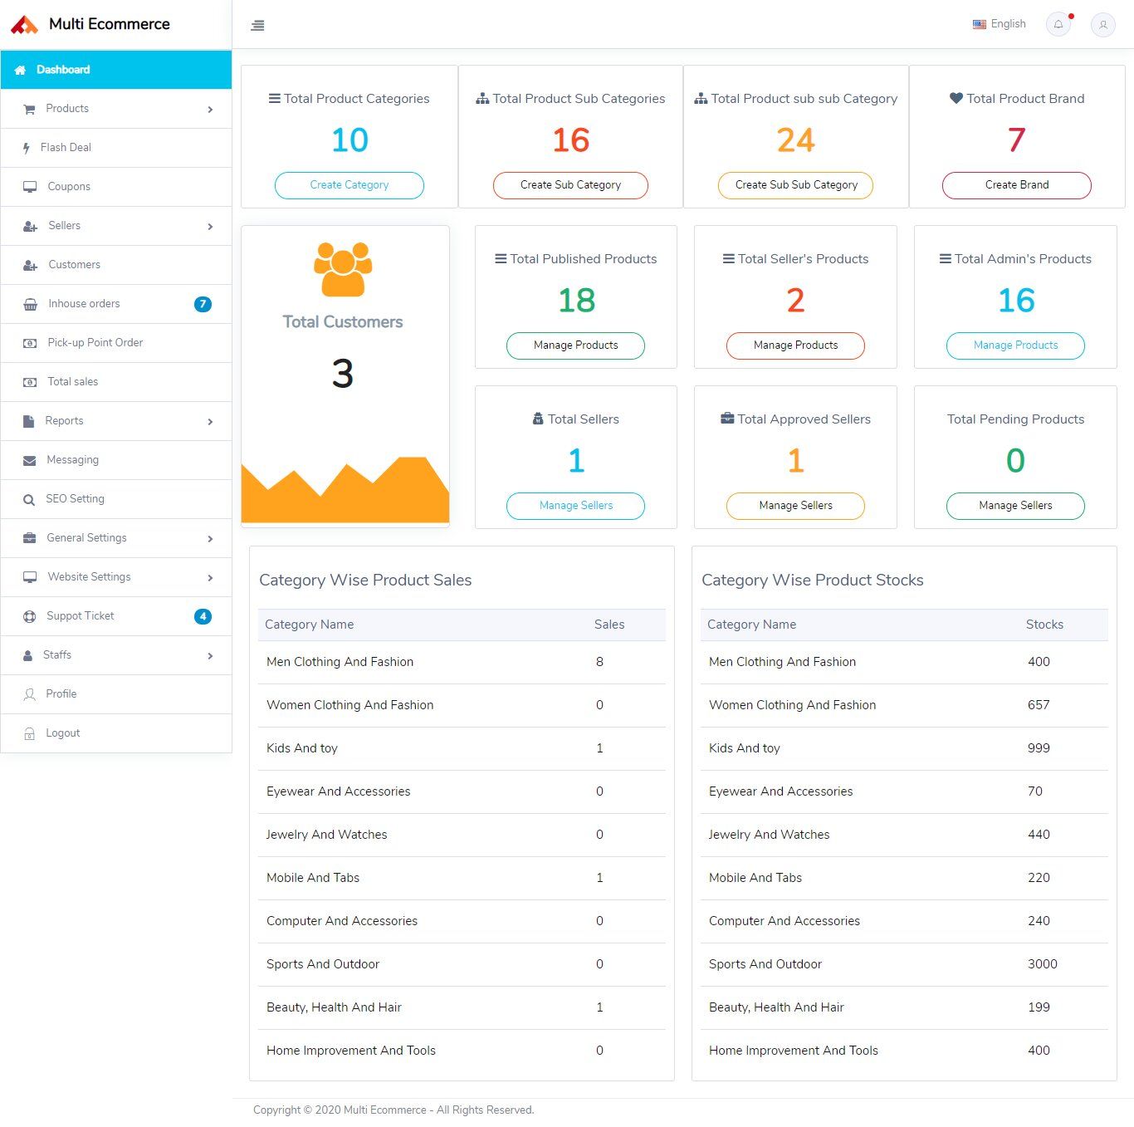Open the Flash Deal menu item
This screenshot has height=1127, width=1134.
click(116, 148)
